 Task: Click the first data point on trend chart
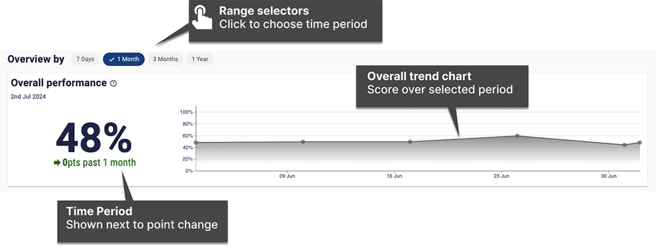point(195,142)
